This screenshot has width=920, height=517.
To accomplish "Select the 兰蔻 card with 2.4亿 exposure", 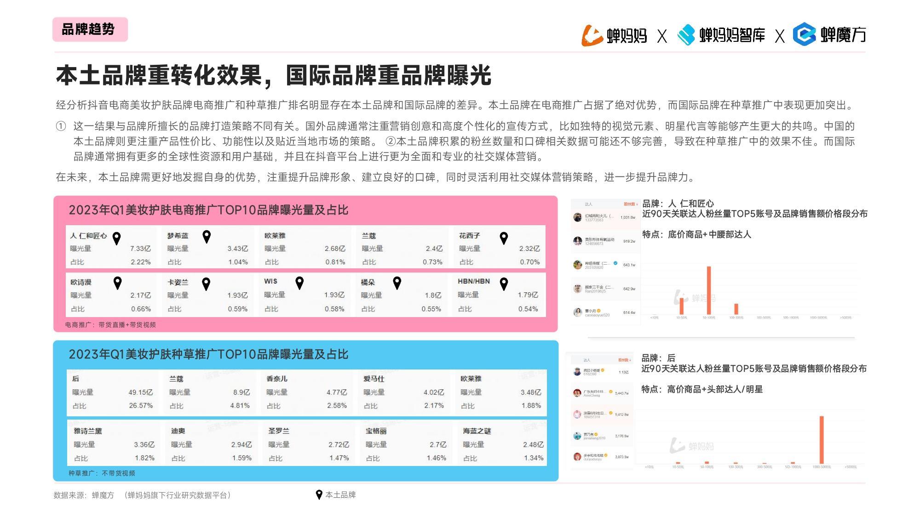I will (x=402, y=247).
